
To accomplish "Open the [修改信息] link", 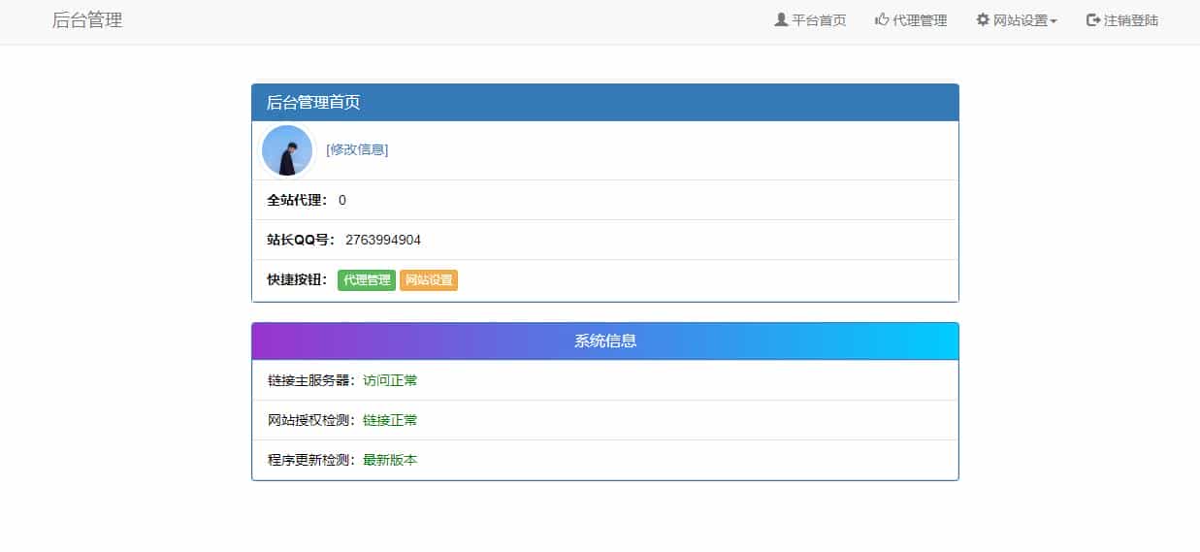I will coord(357,149).
